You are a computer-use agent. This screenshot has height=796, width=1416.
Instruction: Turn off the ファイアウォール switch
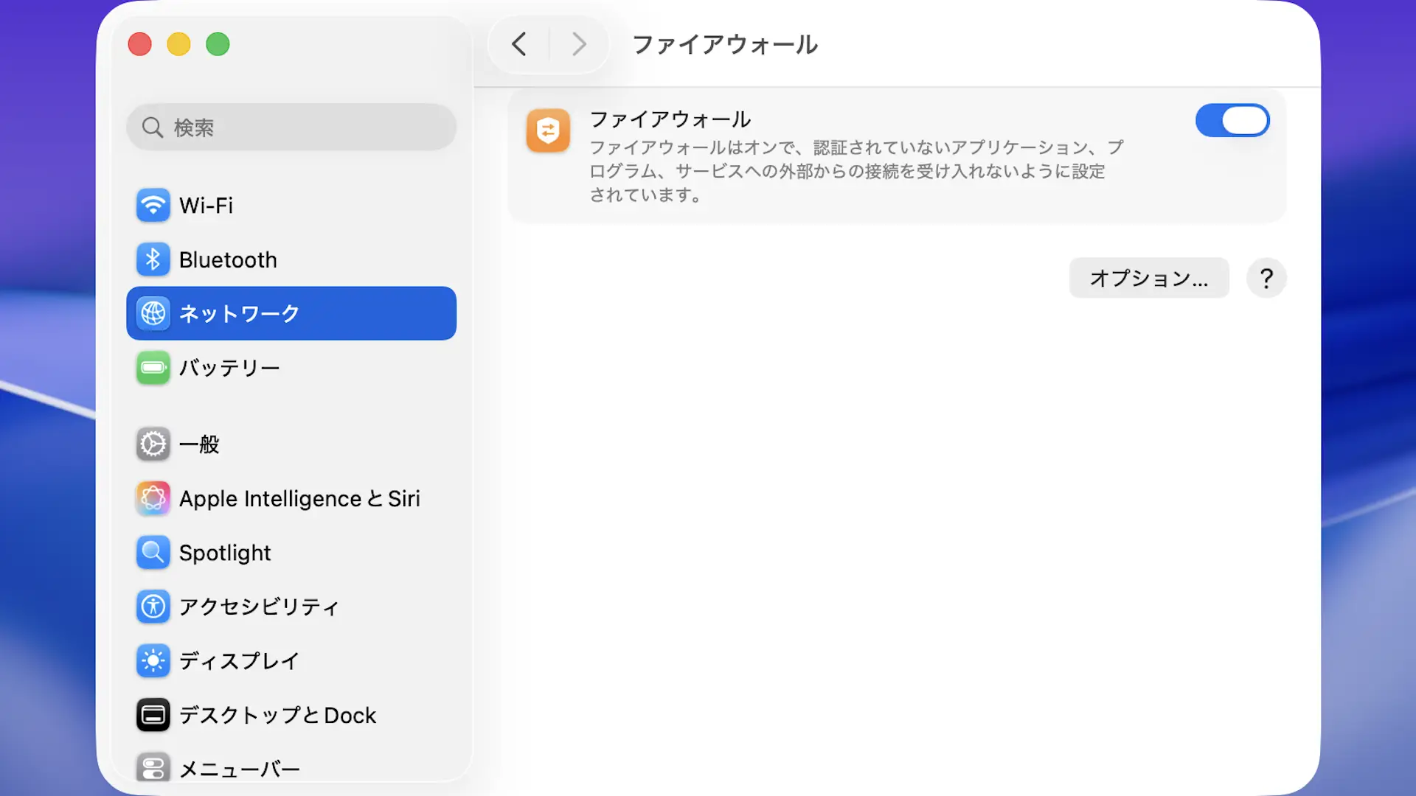(1232, 121)
